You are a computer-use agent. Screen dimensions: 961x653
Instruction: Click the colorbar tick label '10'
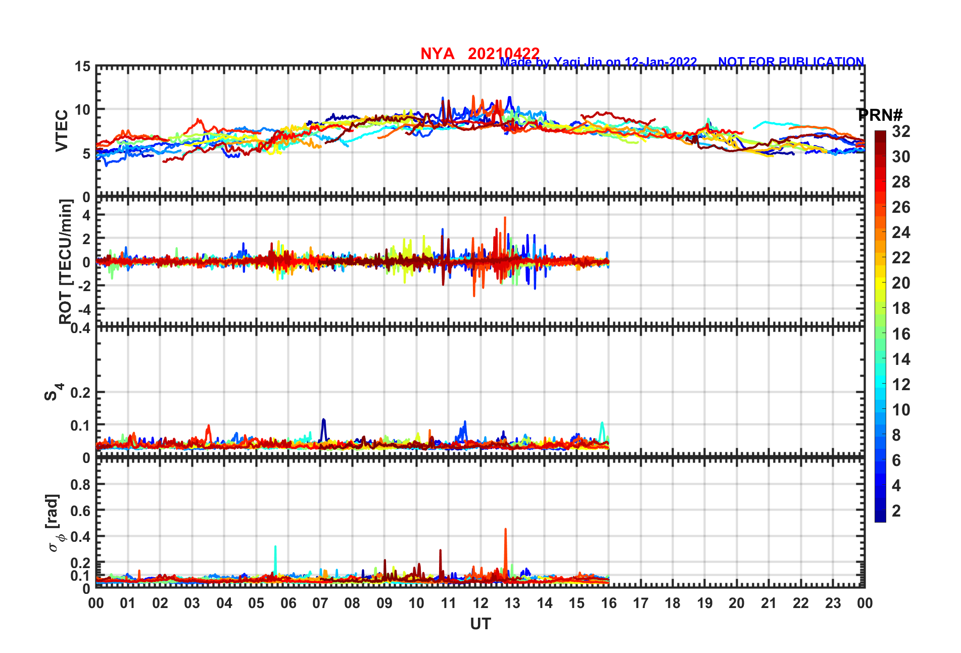tap(901, 409)
